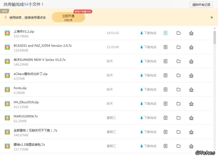Clear record of BCA3033 and PAZ_32054
The height and width of the screenshot is (158, 218).
tap(191, 47)
